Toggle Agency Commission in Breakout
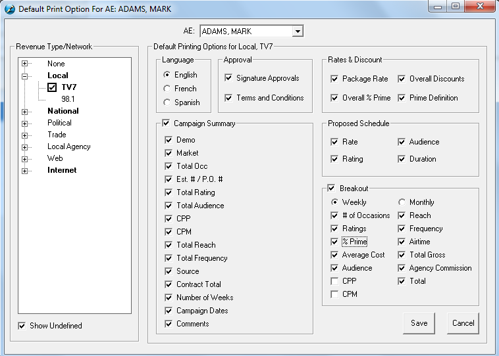499x356 pixels. [x=402, y=268]
